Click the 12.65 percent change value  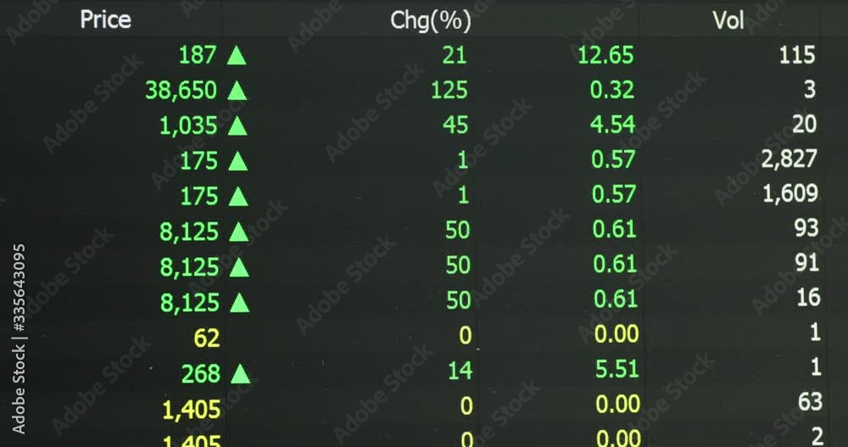[x=605, y=55]
